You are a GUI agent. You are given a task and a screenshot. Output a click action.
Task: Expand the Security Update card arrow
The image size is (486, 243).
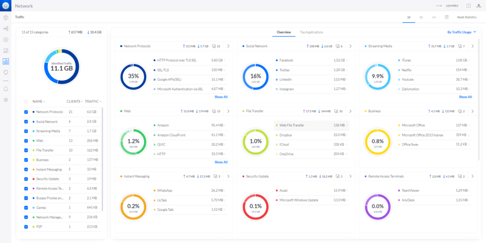click(350, 176)
